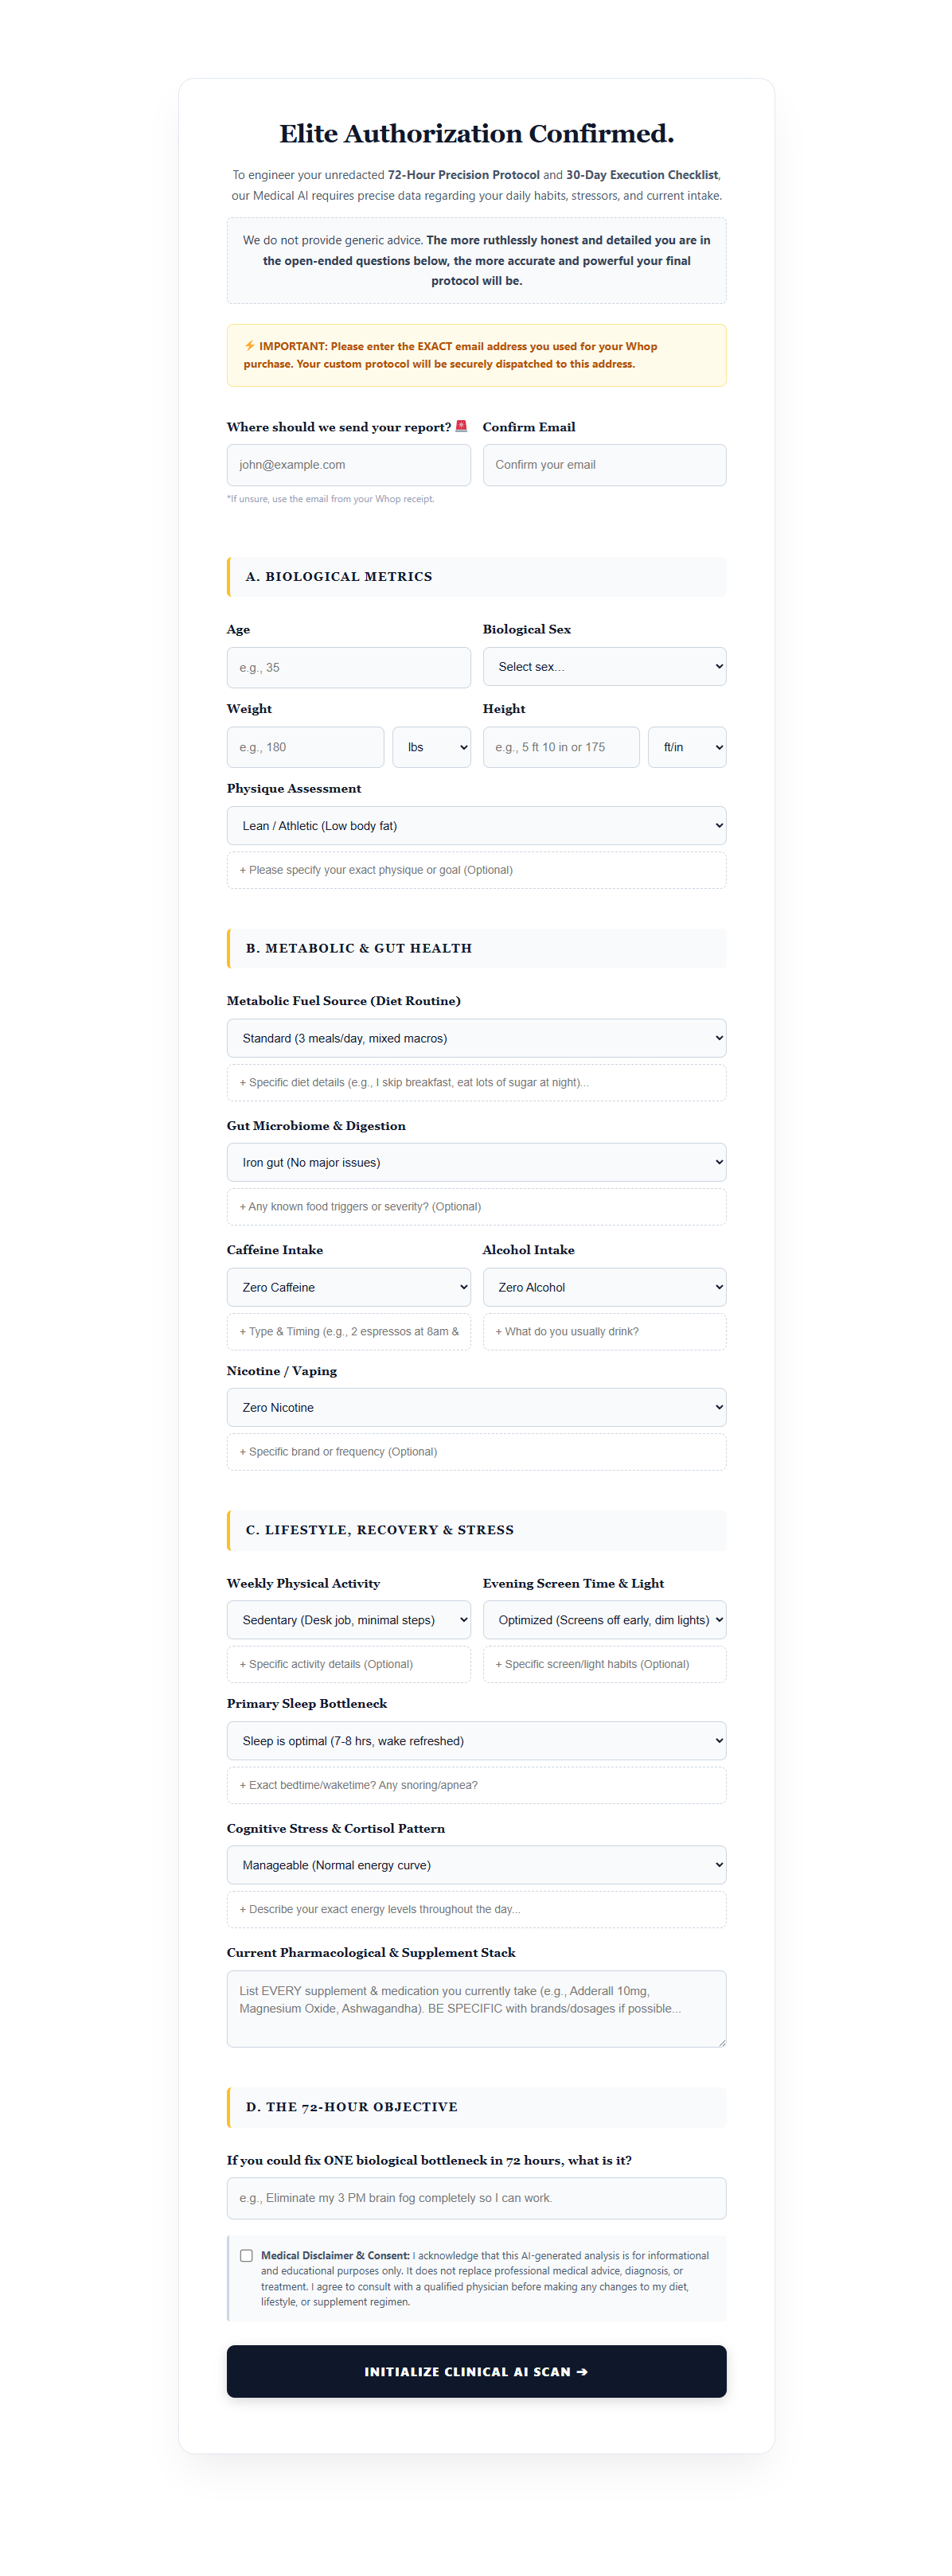Image resolution: width=952 pixels, height=2576 pixels.
Task: Expand the Nicotine / Vaping dropdown
Action: pos(476,1407)
